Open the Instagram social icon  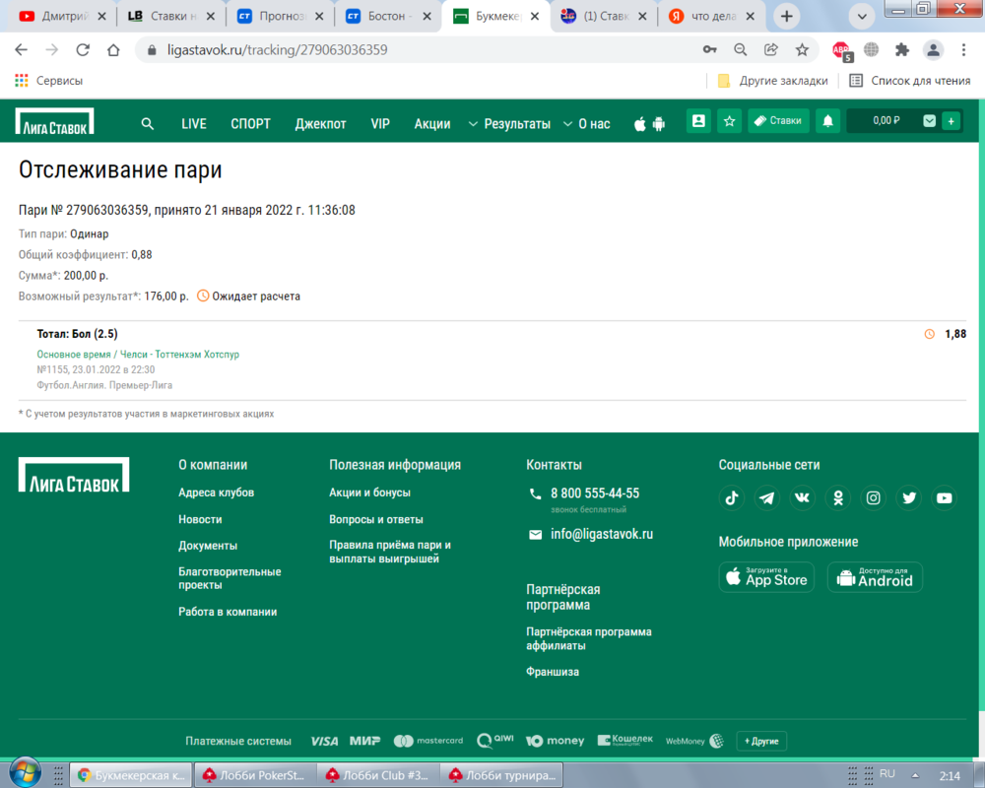(873, 498)
